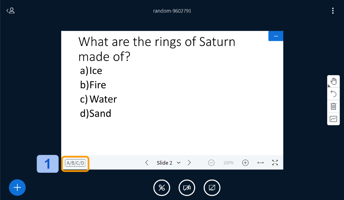
Task: Open the Slide 2 selector dropdown
Action: coord(168,163)
